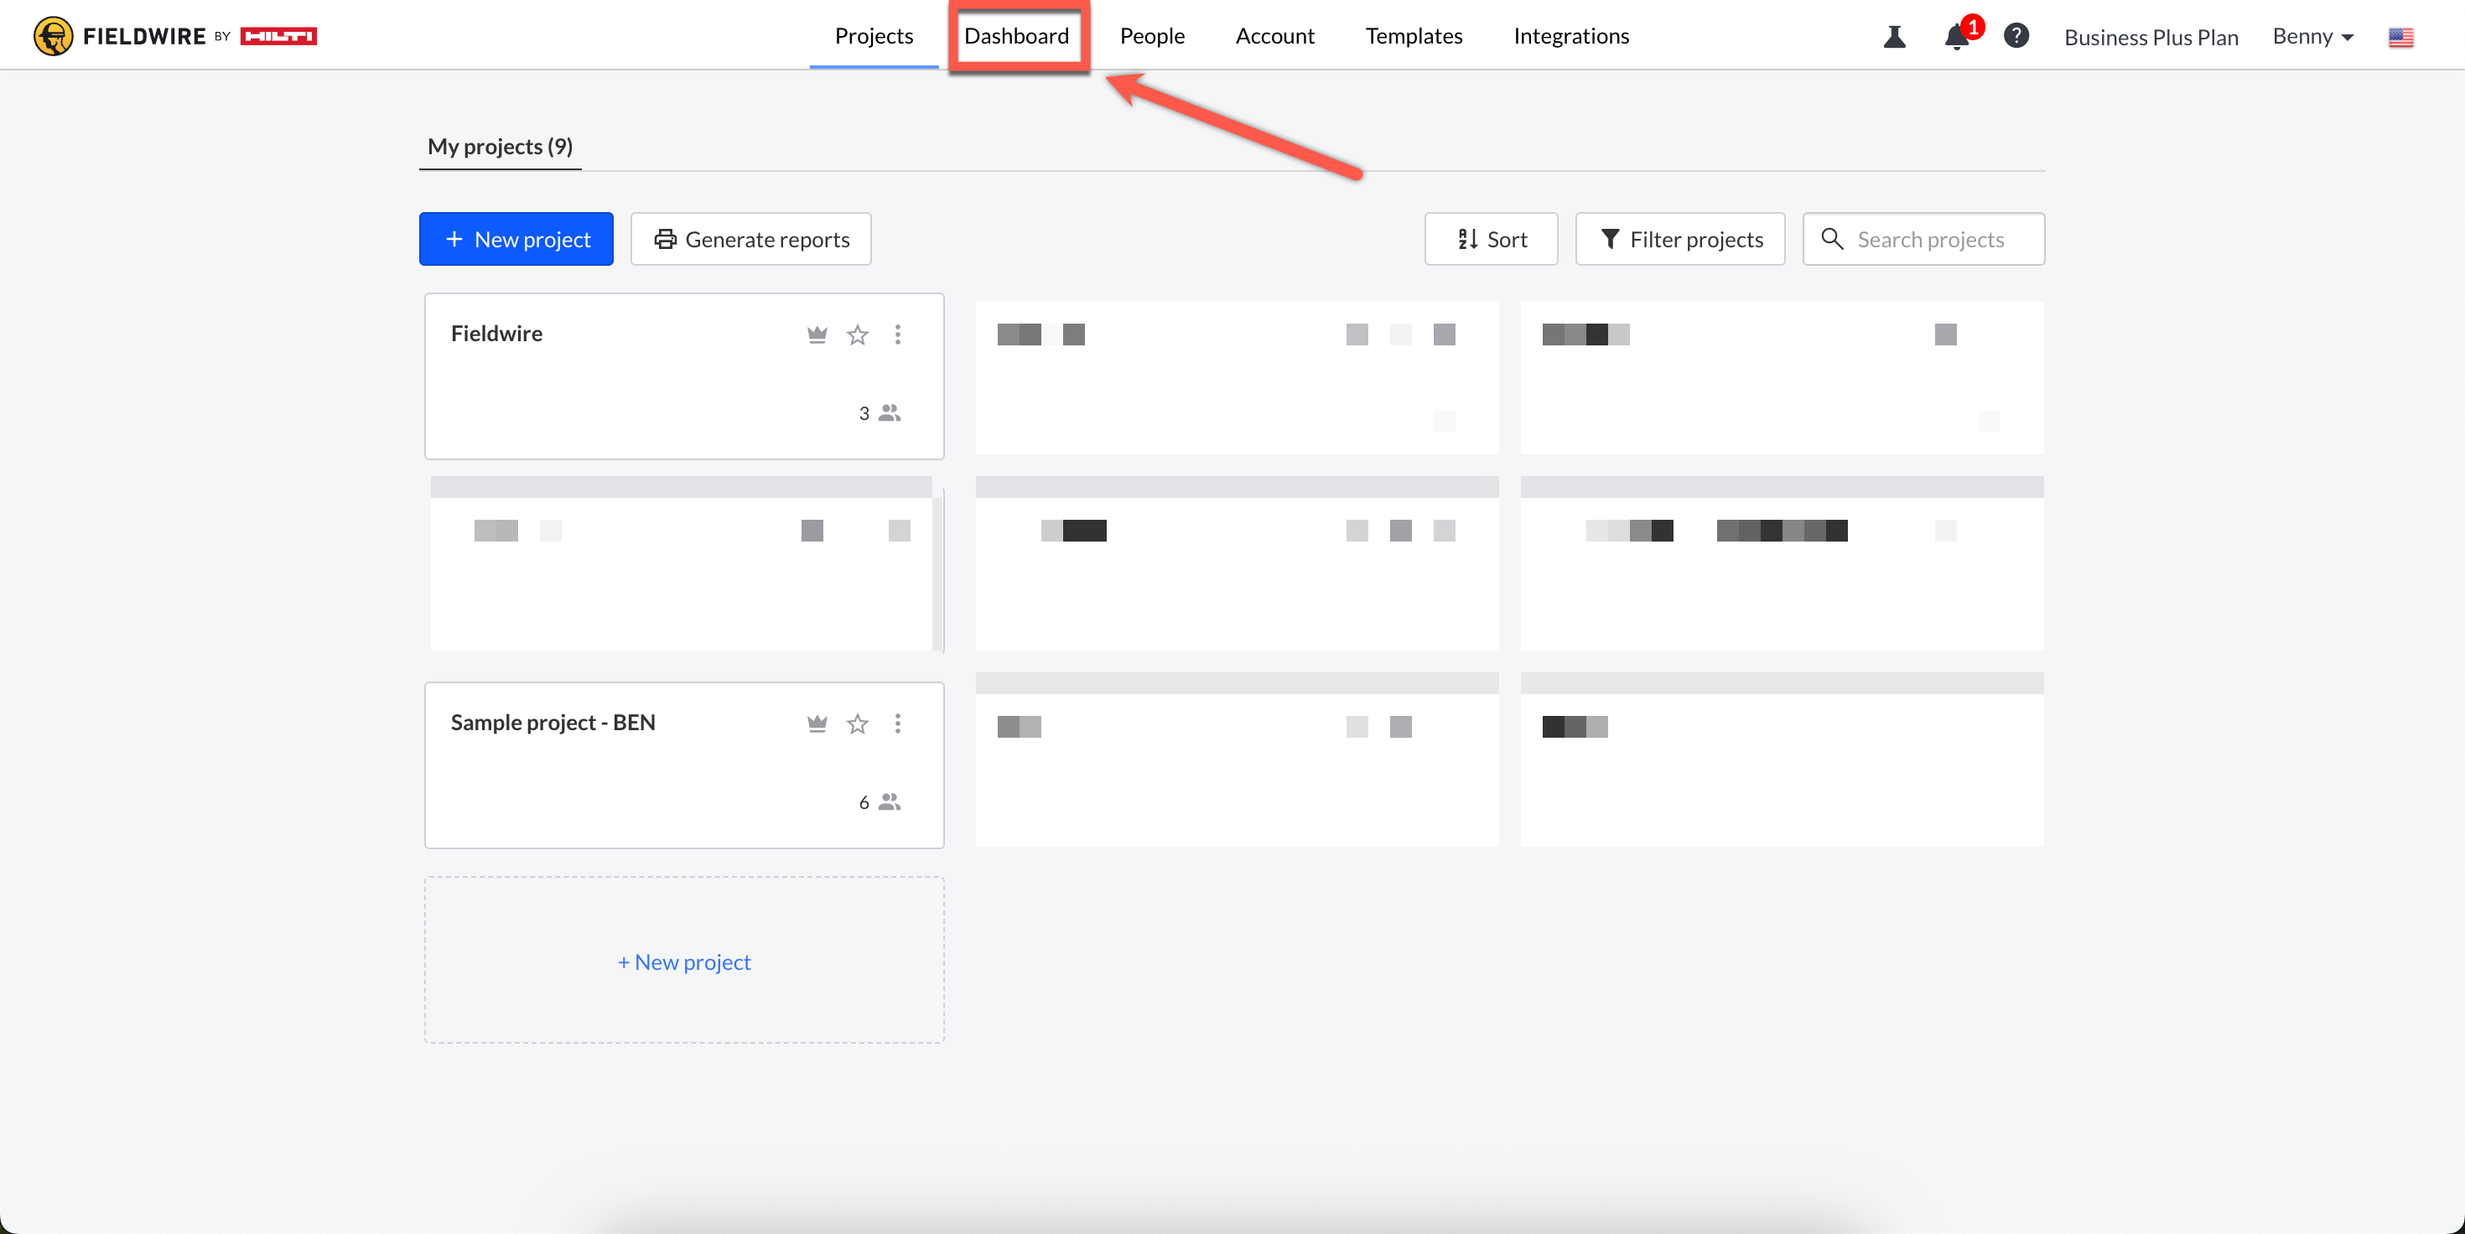2465x1234 pixels.
Task: Click crown icon on Sample project - BEN
Action: 817,724
